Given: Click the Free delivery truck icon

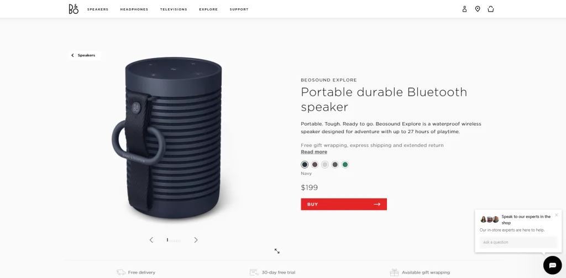Looking at the screenshot, I should [x=121, y=272].
